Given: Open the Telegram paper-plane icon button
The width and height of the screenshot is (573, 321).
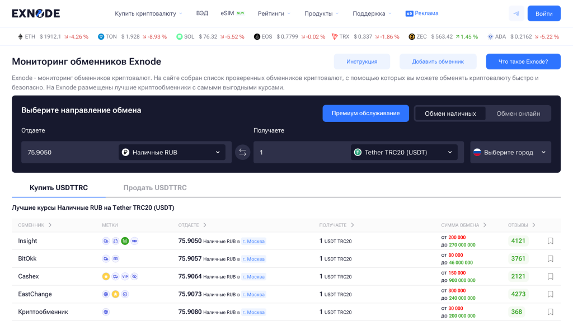Looking at the screenshot, I should pyautogui.click(x=516, y=13).
